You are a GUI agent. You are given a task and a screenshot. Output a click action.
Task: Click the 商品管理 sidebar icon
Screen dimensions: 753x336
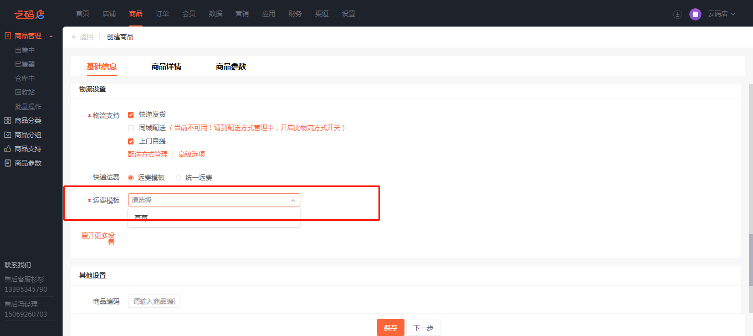pyautogui.click(x=8, y=36)
